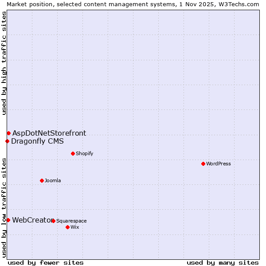
Task: Click the 'used by high traffic sites' label
Action: (4, 63)
